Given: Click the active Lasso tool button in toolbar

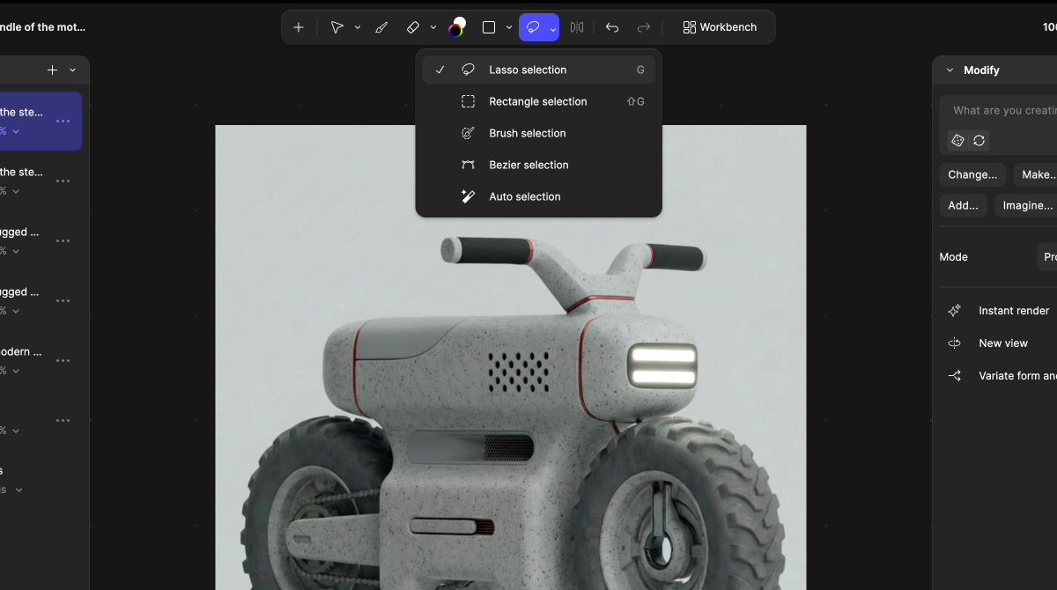Looking at the screenshot, I should (533, 27).
